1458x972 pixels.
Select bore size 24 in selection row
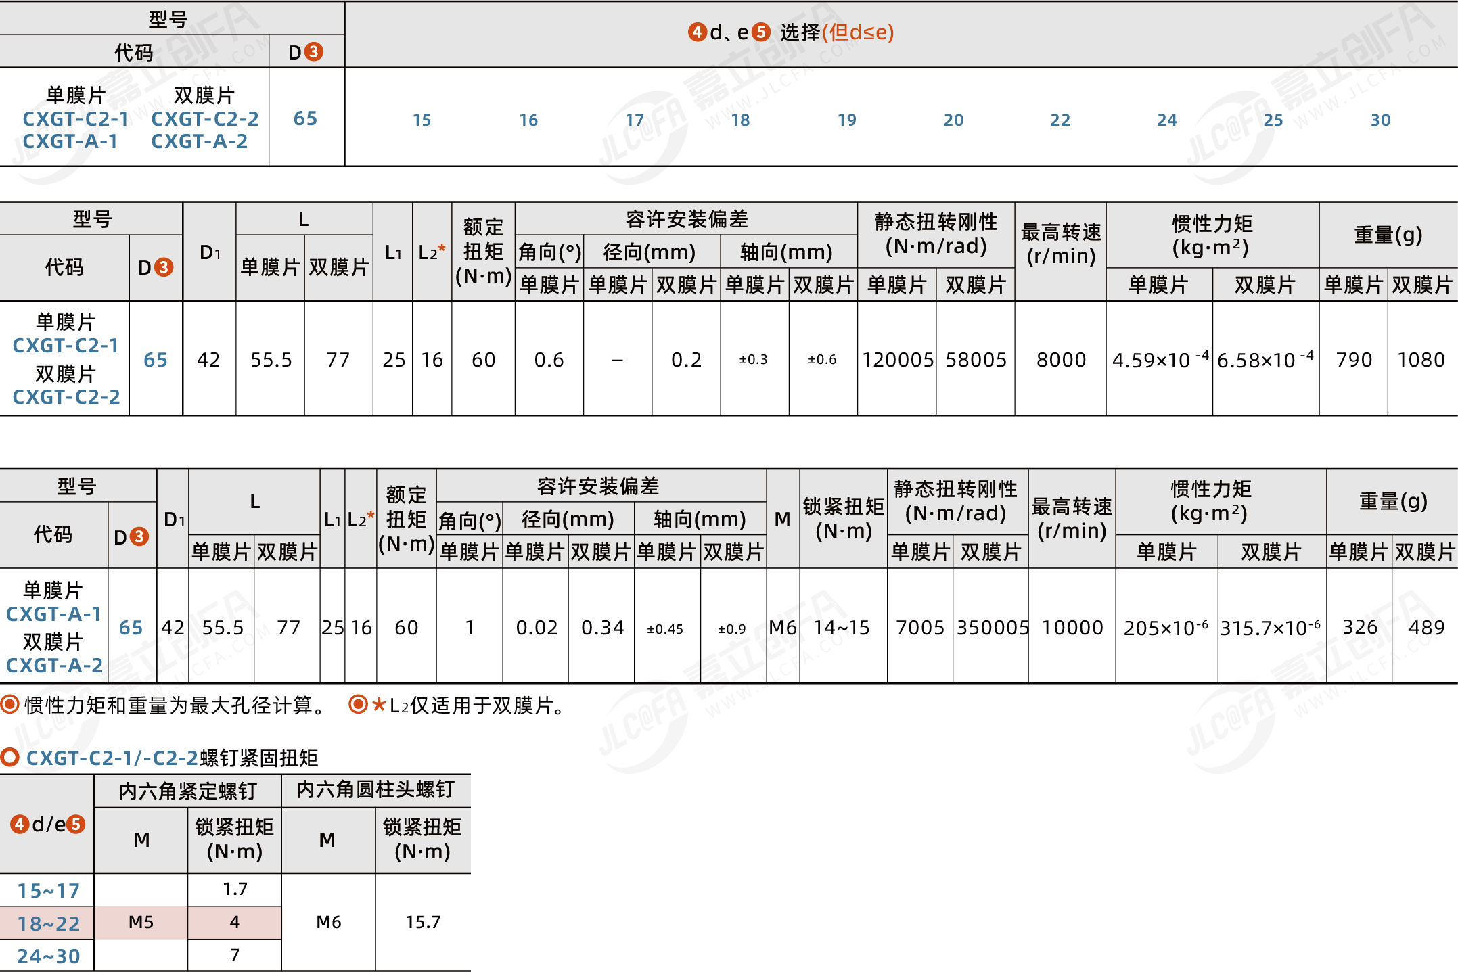click(x=1167, y=120)
